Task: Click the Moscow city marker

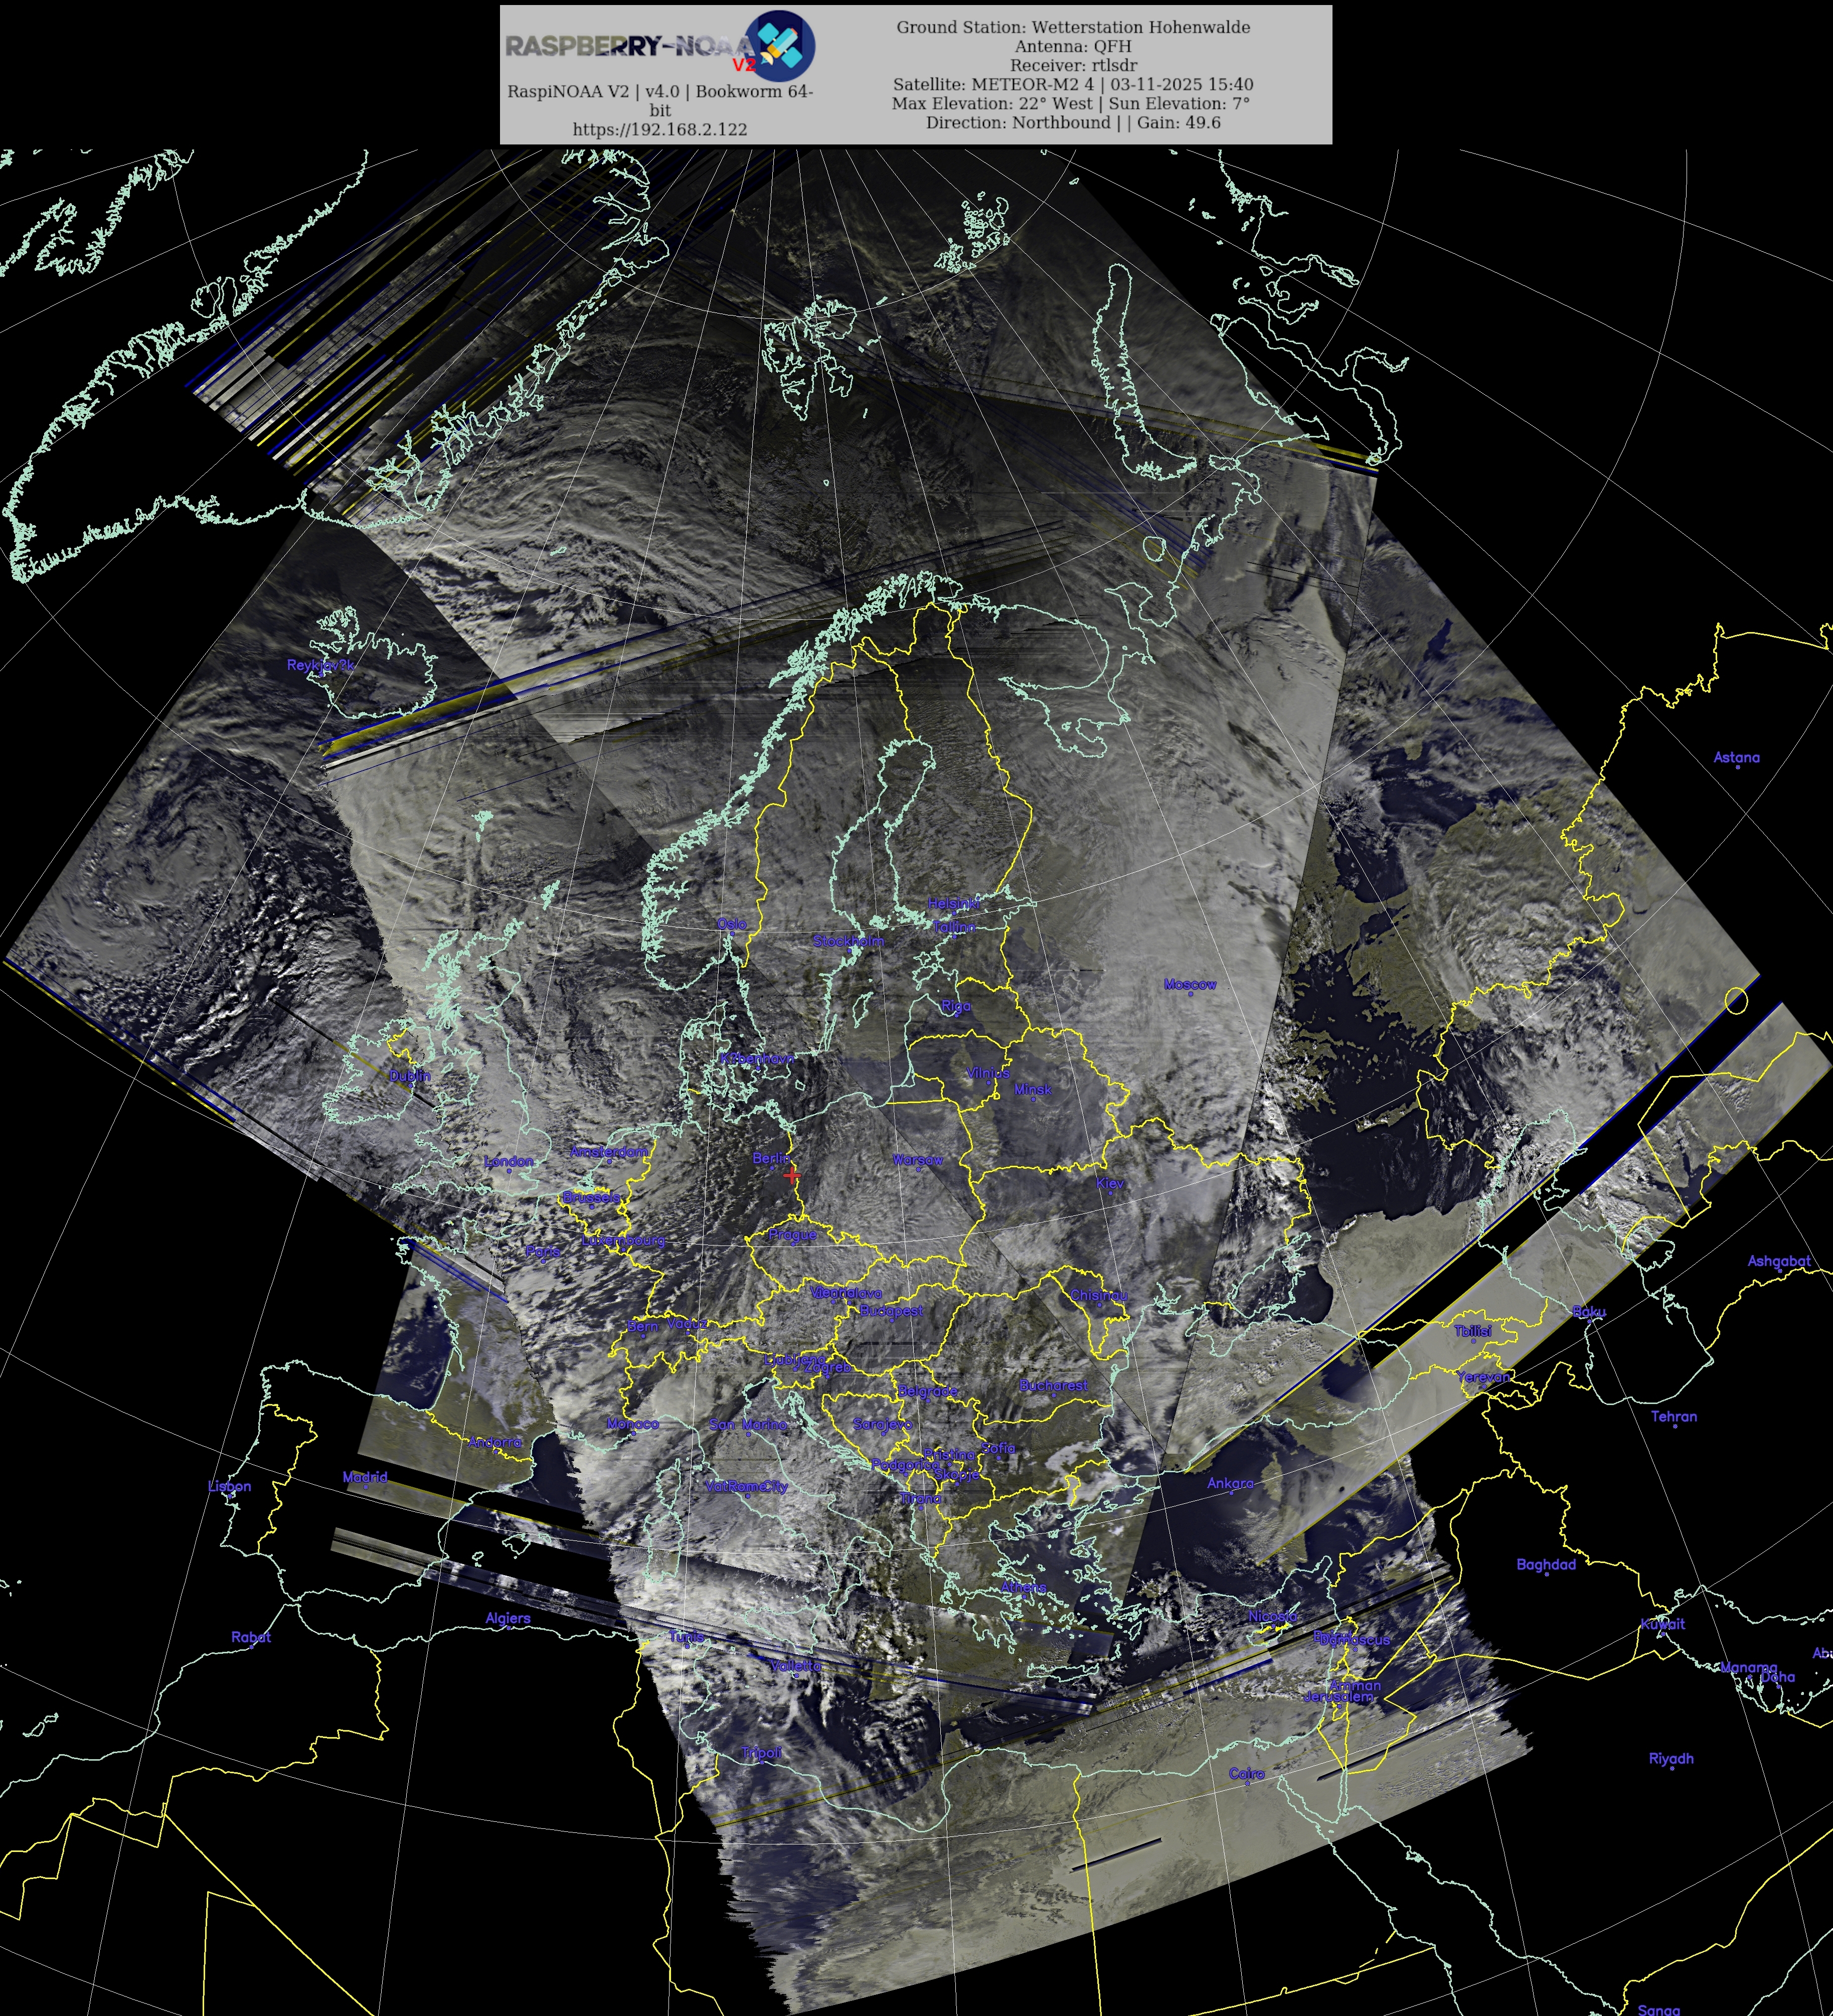Action: point(1190,994)
